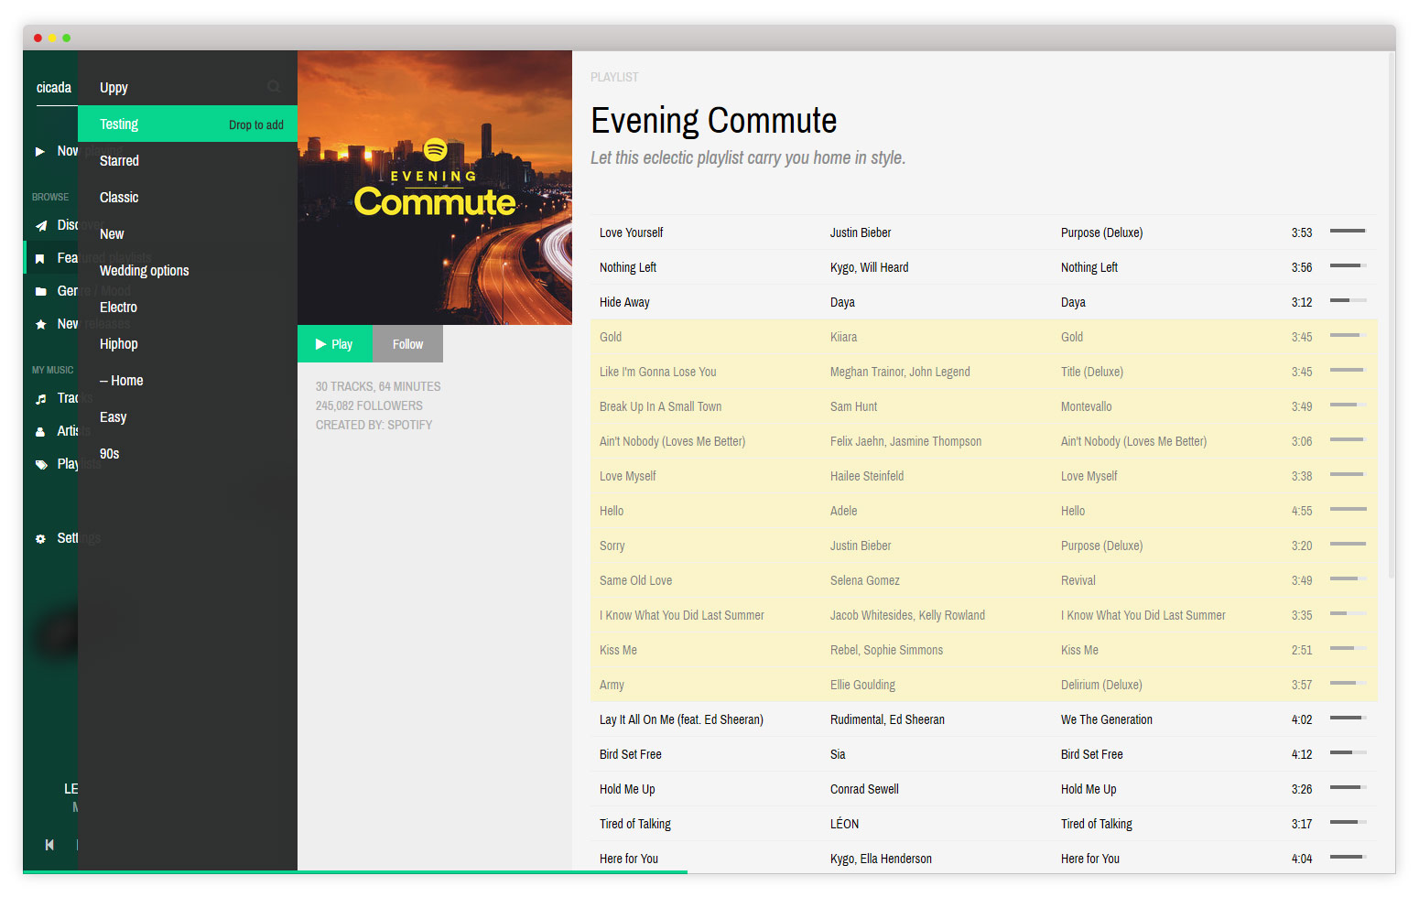Open the album Montevallo

pos(1087,406)
